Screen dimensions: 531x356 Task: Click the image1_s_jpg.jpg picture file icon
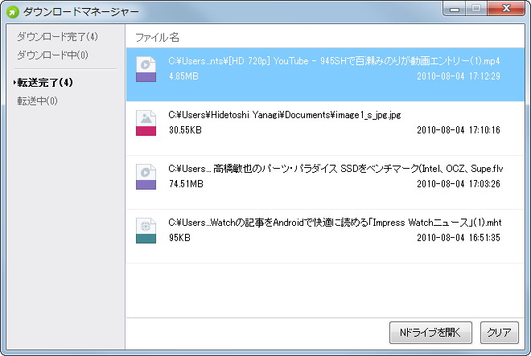click(146, 123)
